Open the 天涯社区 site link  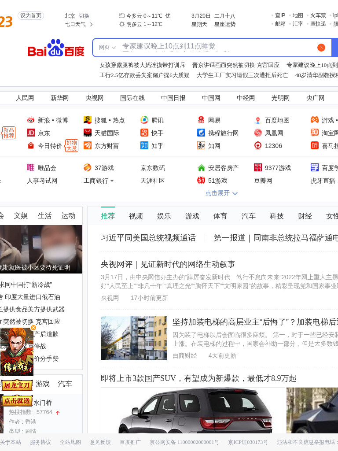tap(152, 181)
